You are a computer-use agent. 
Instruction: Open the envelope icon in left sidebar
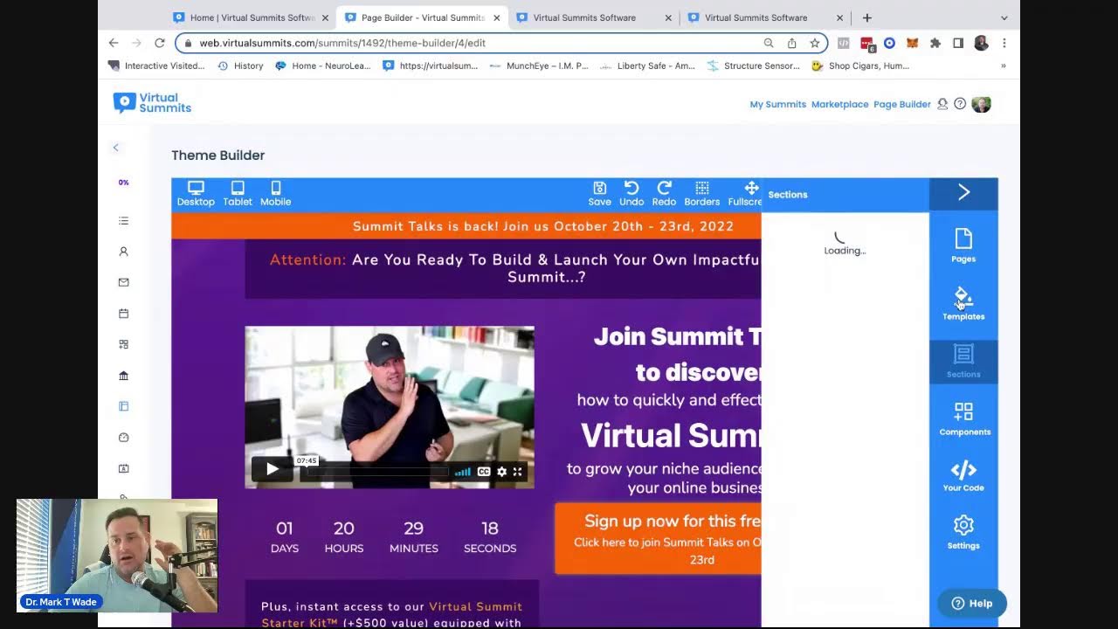(x=123, y=282)
